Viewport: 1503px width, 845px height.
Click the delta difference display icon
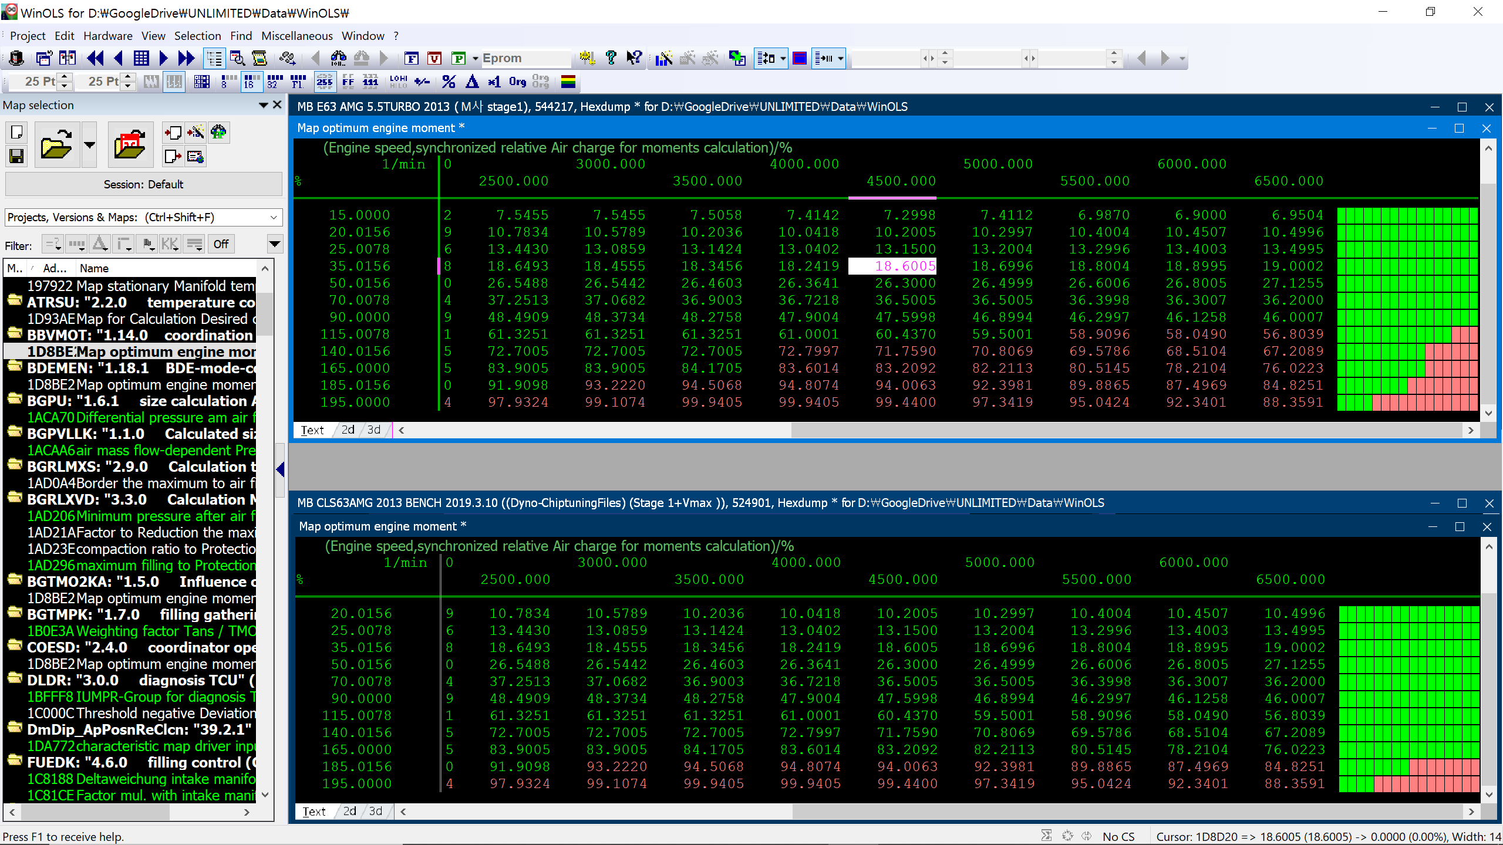tap(472, 82)
